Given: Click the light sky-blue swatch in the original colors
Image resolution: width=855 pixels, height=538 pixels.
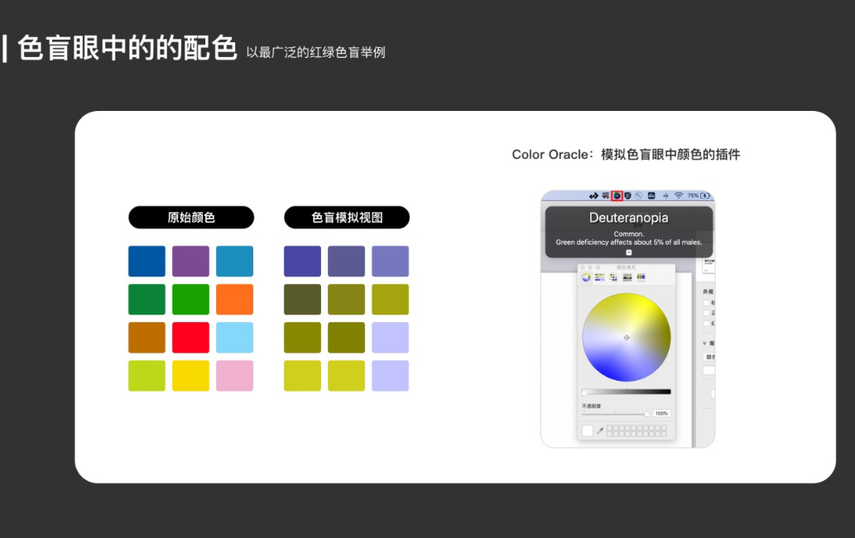Looking at the screenshot, I should tap(234, 338).
